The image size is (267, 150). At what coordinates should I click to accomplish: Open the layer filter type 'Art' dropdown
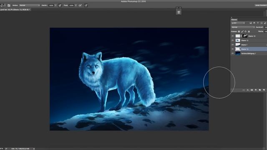238,23
